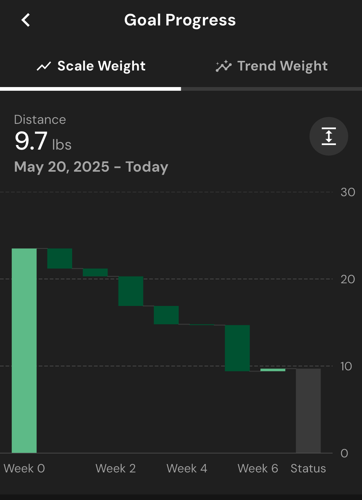Click the "10" y-axis value
Image resolution: width=362 pixels, height=500 pixels.
click(346, 366)
